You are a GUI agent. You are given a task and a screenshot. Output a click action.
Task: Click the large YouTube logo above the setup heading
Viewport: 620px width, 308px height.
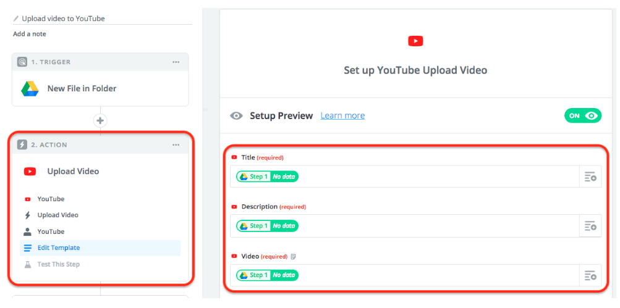click(415, 41)
